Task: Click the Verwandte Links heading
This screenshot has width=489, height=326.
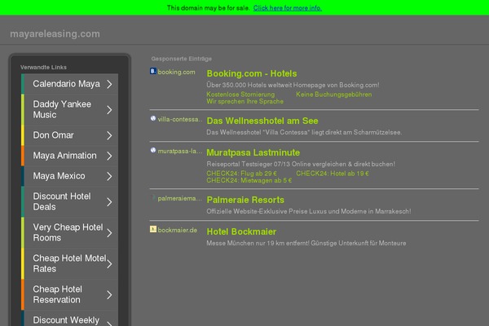Action: pyautogui.click(x=43, y=67)
